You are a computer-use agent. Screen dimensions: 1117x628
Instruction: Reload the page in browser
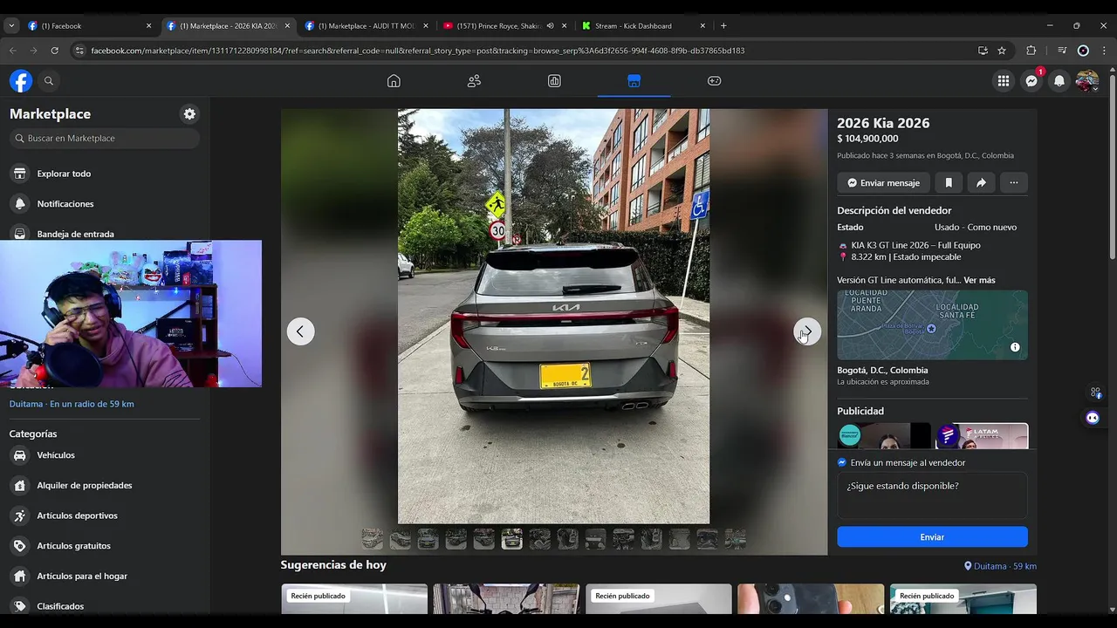point(54,51)
